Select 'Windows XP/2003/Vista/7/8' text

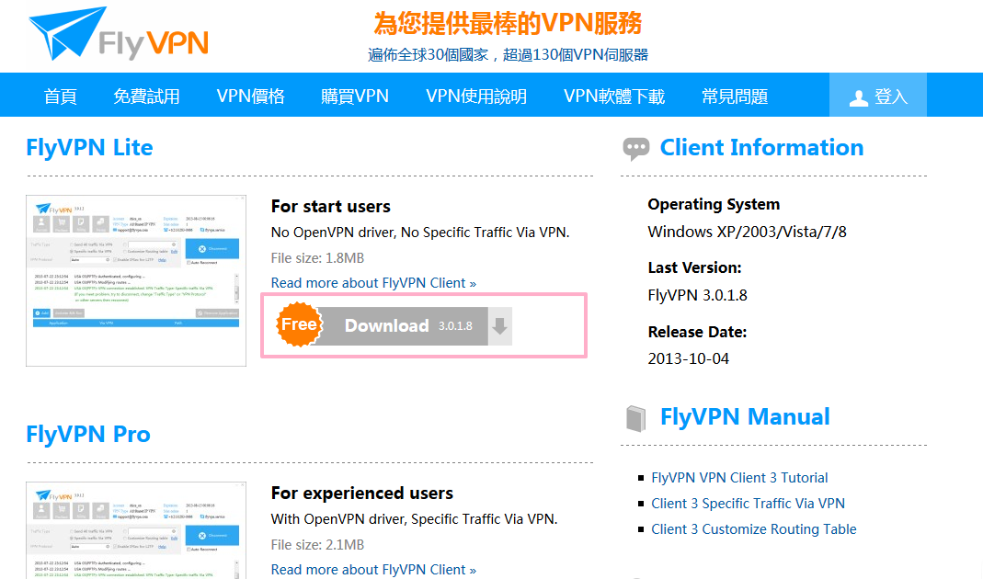[x=747, y=232]
